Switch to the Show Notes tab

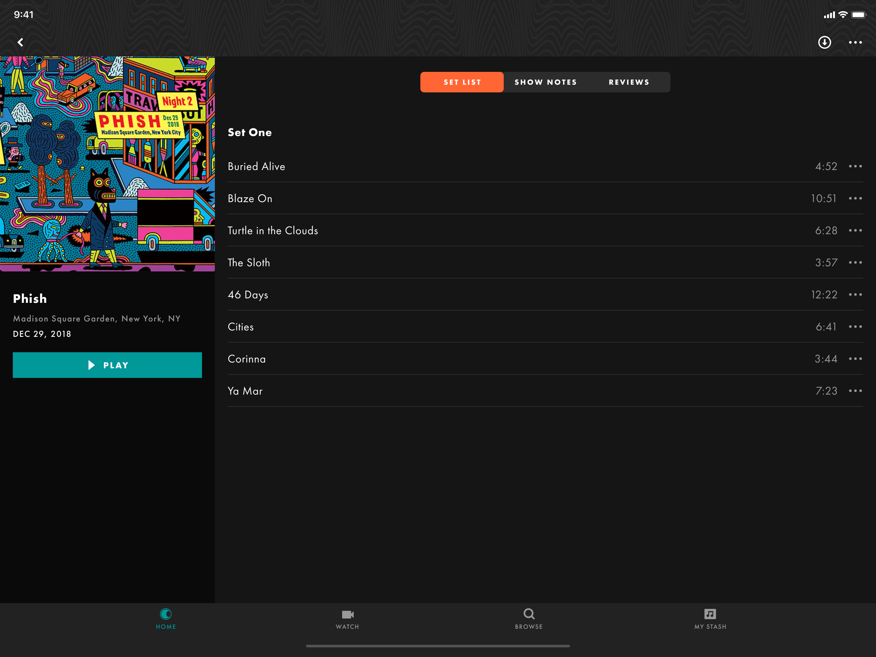tap(545, 82)
